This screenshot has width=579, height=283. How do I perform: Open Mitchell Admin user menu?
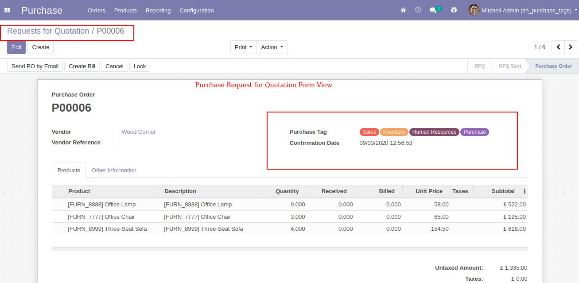pos(523,10)
